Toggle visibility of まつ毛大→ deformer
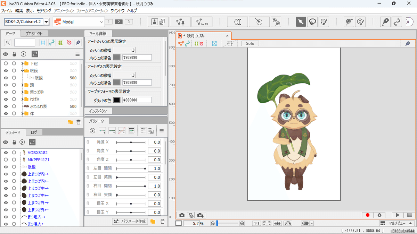This screenshot has height=234, width=417. 6,217
